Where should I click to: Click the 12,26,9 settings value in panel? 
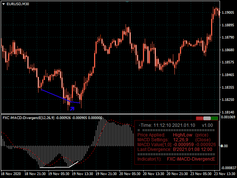181,140
